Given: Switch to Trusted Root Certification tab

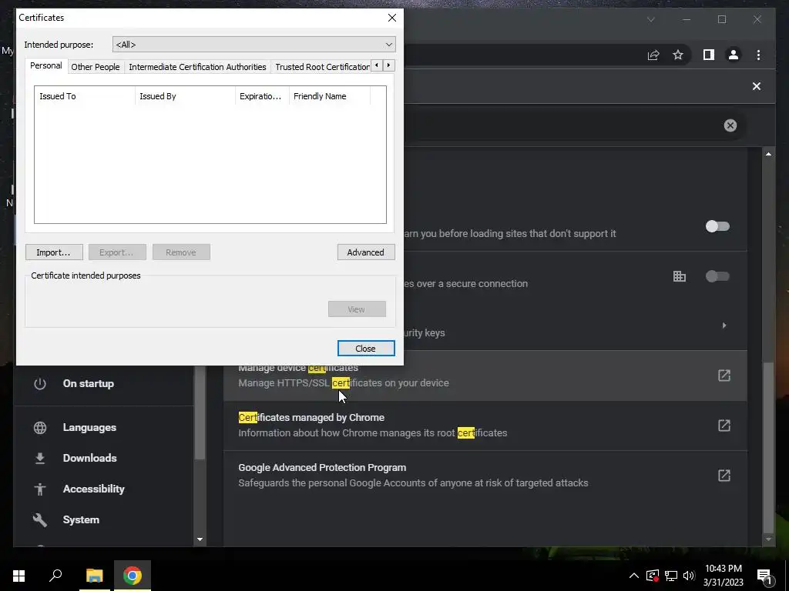Looking at the screenshot, I should tap(322, 67).
